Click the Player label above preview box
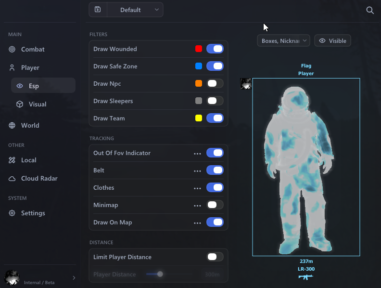Screen dimensions: 381x288 coord(306,74)
